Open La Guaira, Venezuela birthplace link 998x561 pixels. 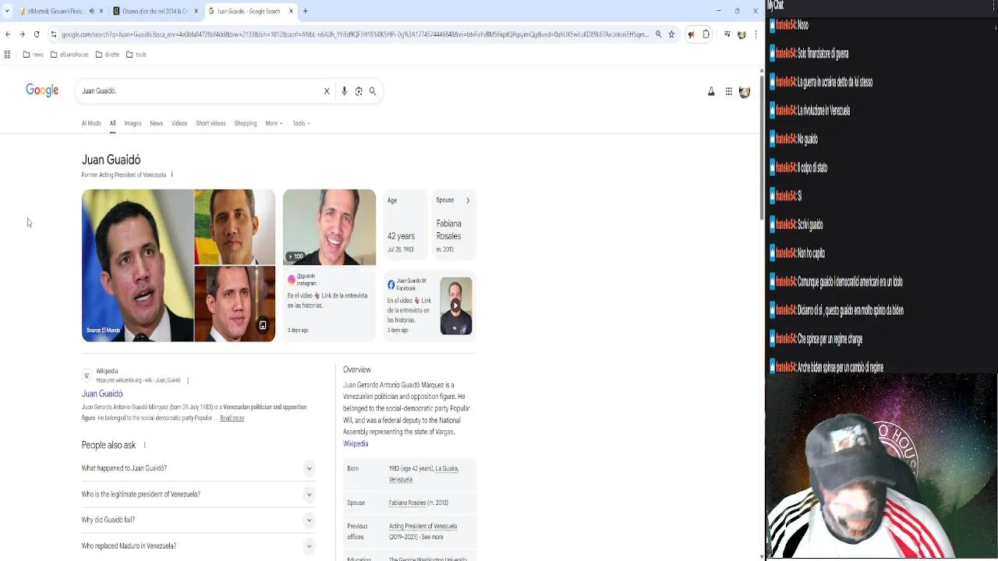pyautogui.click(x=423, y=474)
